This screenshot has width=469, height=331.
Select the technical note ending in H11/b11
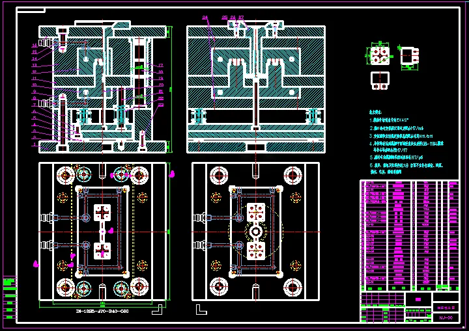pos(401,136)
